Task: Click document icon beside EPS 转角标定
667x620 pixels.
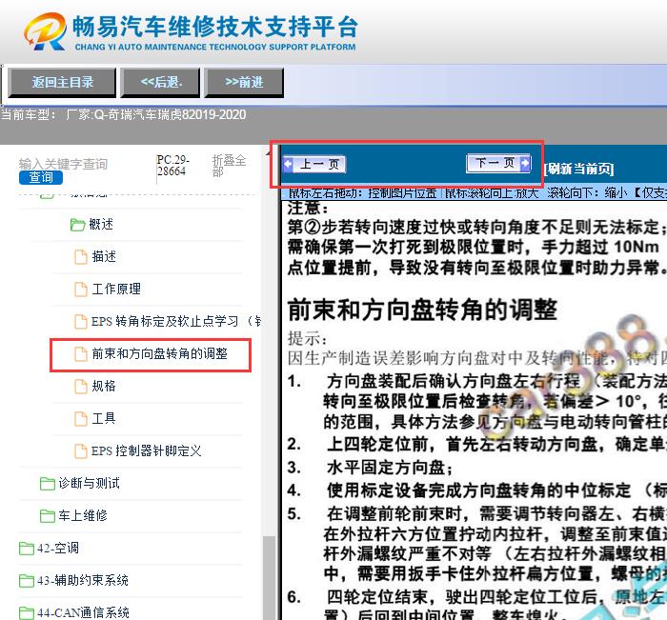Action: point(81,322)
